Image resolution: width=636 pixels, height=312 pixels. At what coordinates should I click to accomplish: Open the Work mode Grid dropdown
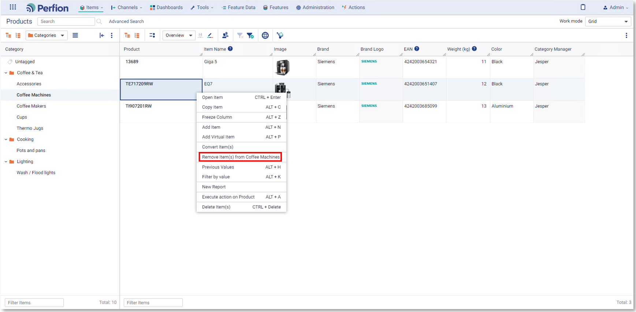tap(608, 22)
